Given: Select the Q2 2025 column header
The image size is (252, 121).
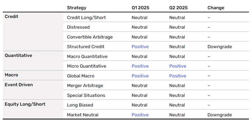Looking at the screenshot, I should tap(178, 8).
